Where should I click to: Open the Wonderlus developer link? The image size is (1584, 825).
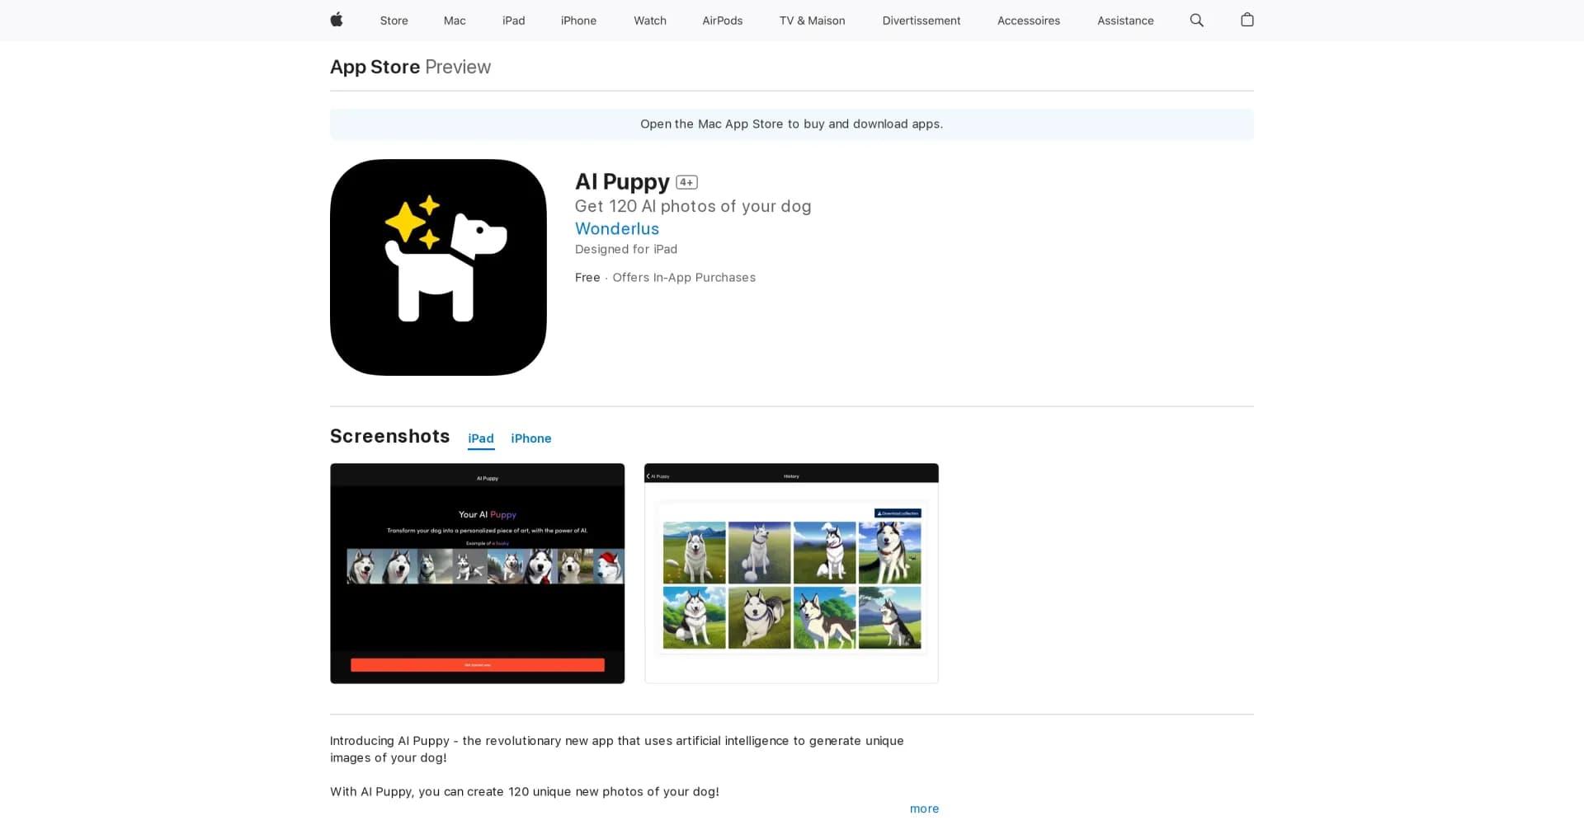point(617,228)
